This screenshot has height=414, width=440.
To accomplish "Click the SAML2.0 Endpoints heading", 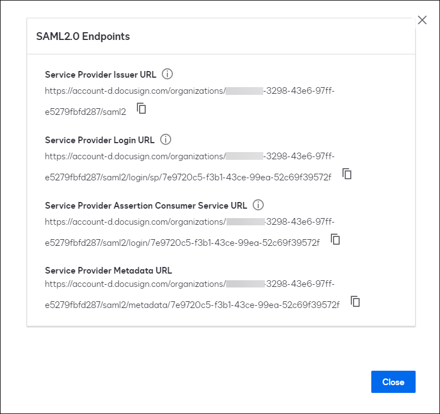I will [x=83, y=37].
